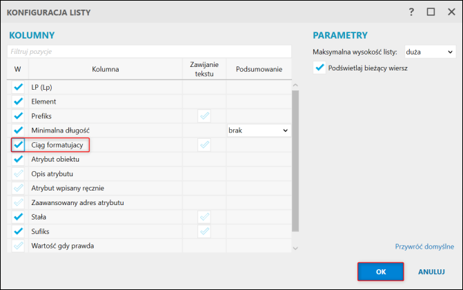Toggle text wrapping for Sufiks row
Viewport: 463px width, 290px height.
(204, 231)
